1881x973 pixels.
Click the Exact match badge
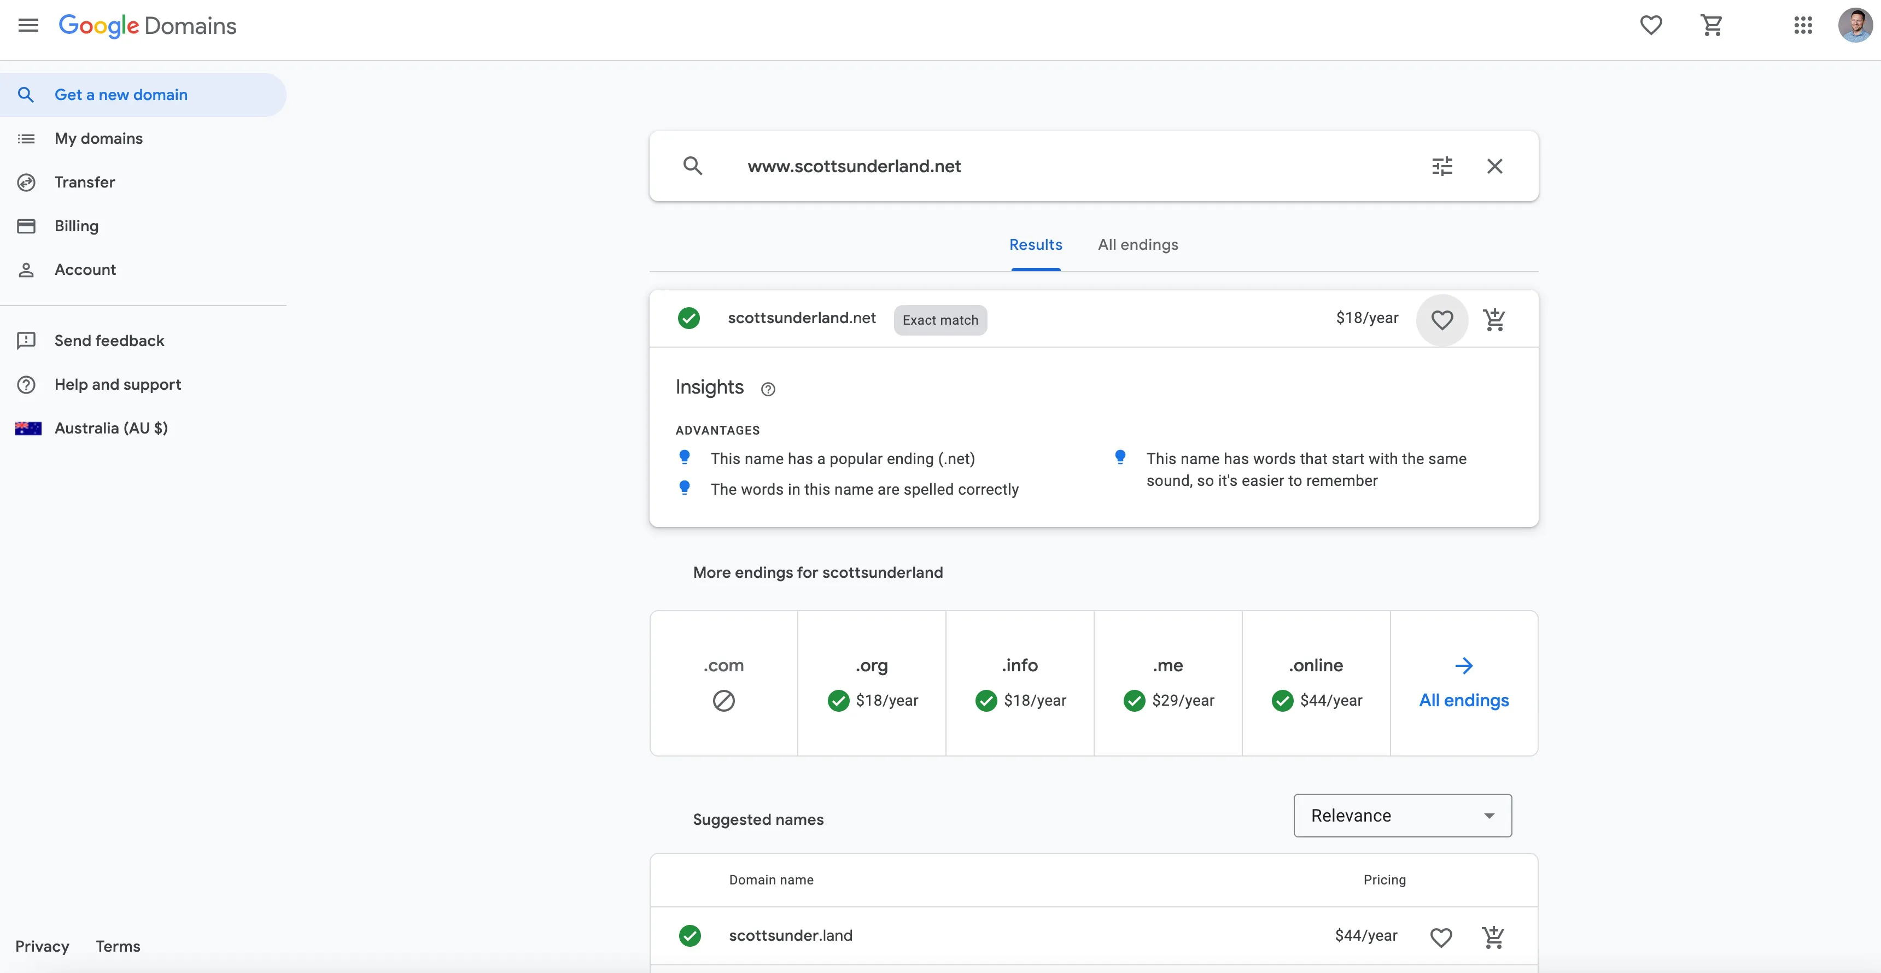(x=940, y=320)
